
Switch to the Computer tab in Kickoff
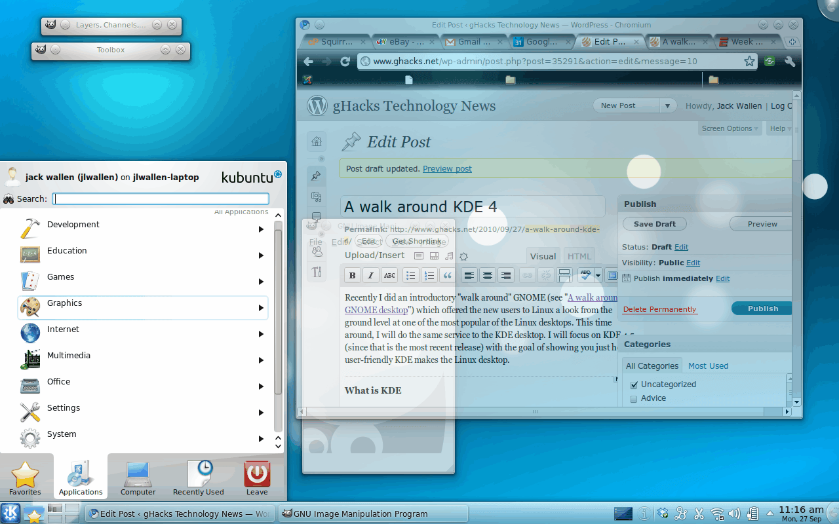(138, 478)
